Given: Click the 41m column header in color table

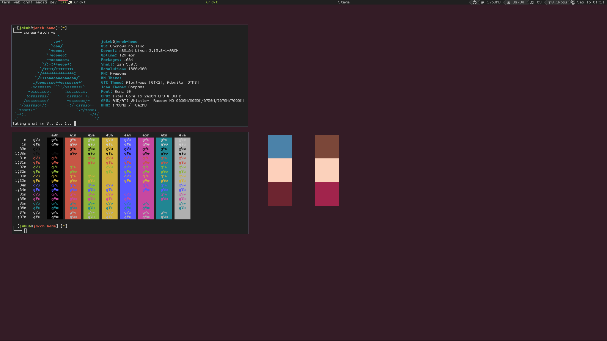Looking at the screenshot, I should click(x=73, y=135).
